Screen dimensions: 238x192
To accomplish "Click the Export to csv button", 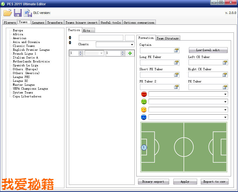I will [x=214, y=182].
